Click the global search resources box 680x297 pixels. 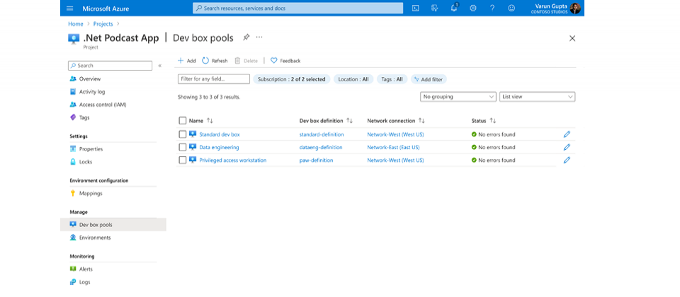point(298,8)
